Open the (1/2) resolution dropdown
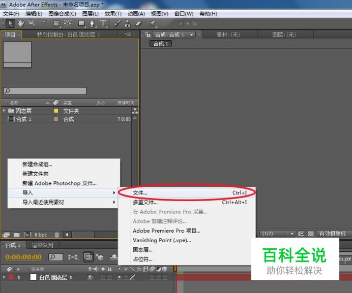 (x=277, y=234)
